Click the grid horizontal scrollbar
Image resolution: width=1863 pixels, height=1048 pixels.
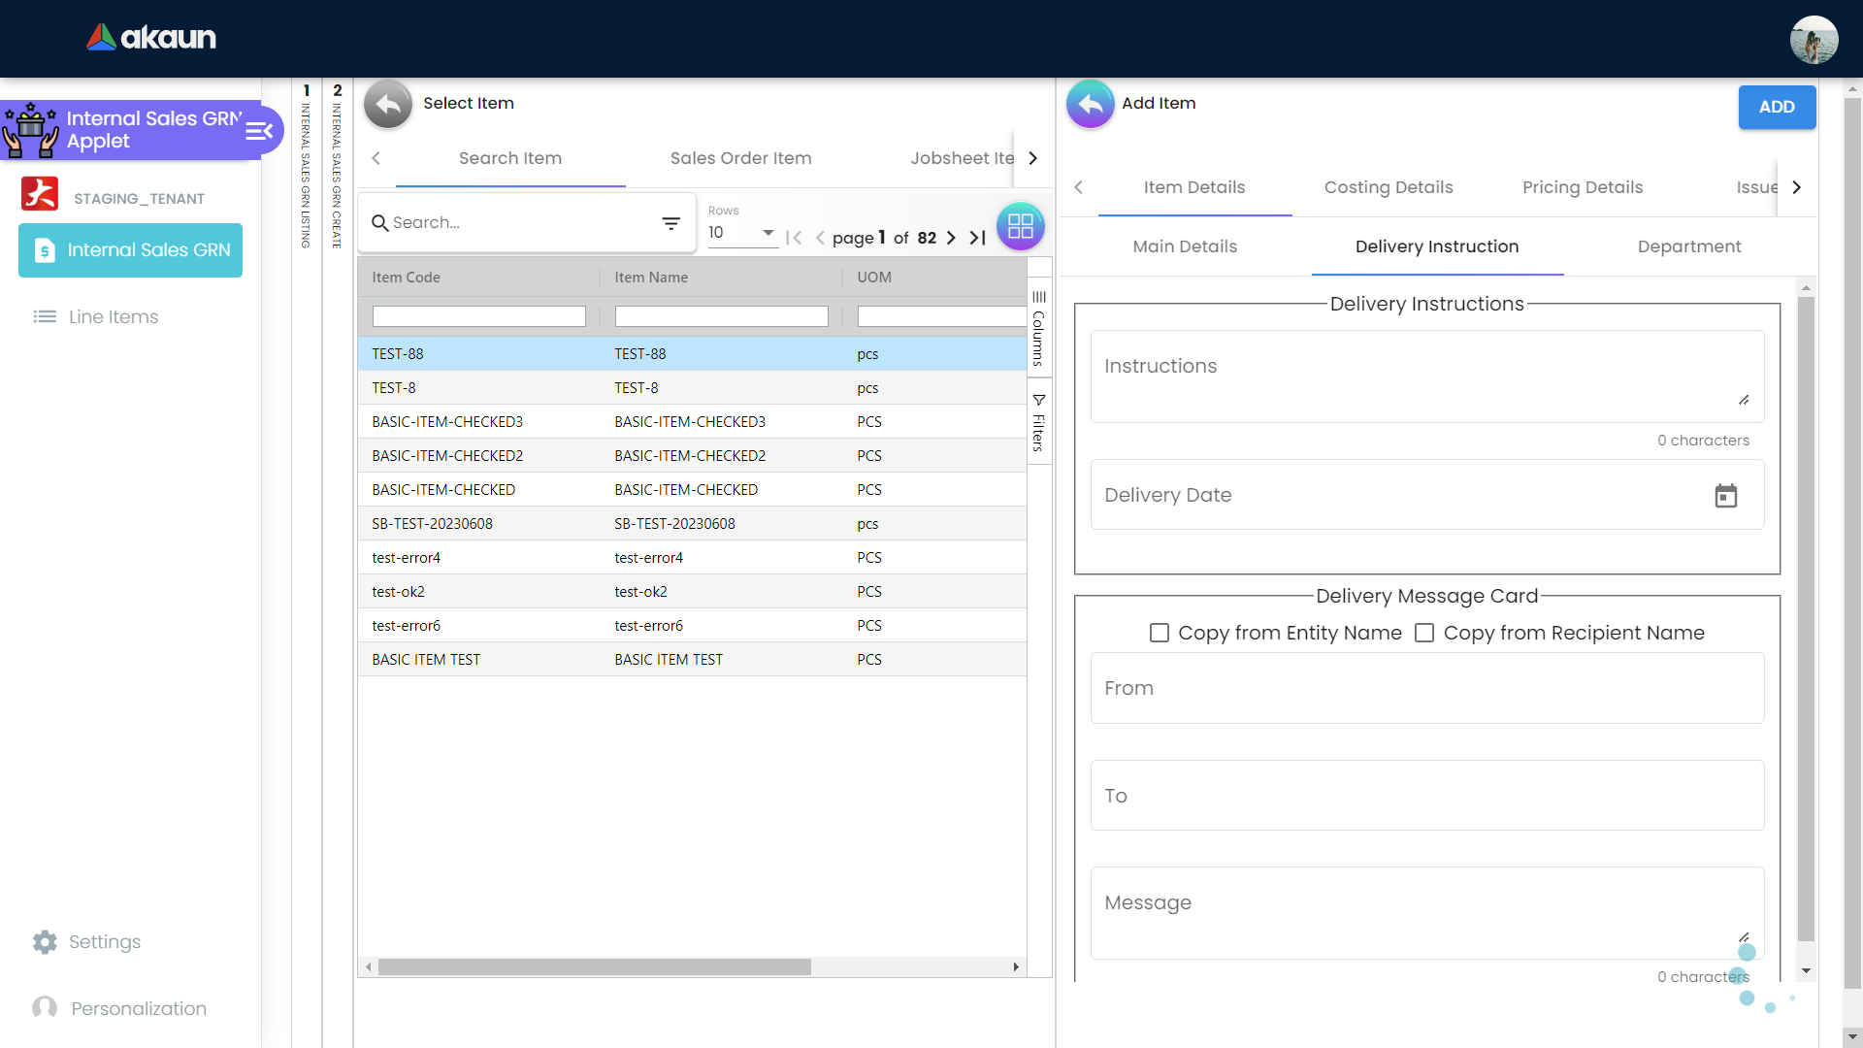[x=594, y=966]
